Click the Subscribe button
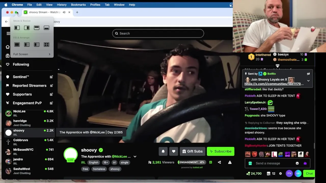The height and width of the screenshot is (183, 326). click(x=221, y=151)
